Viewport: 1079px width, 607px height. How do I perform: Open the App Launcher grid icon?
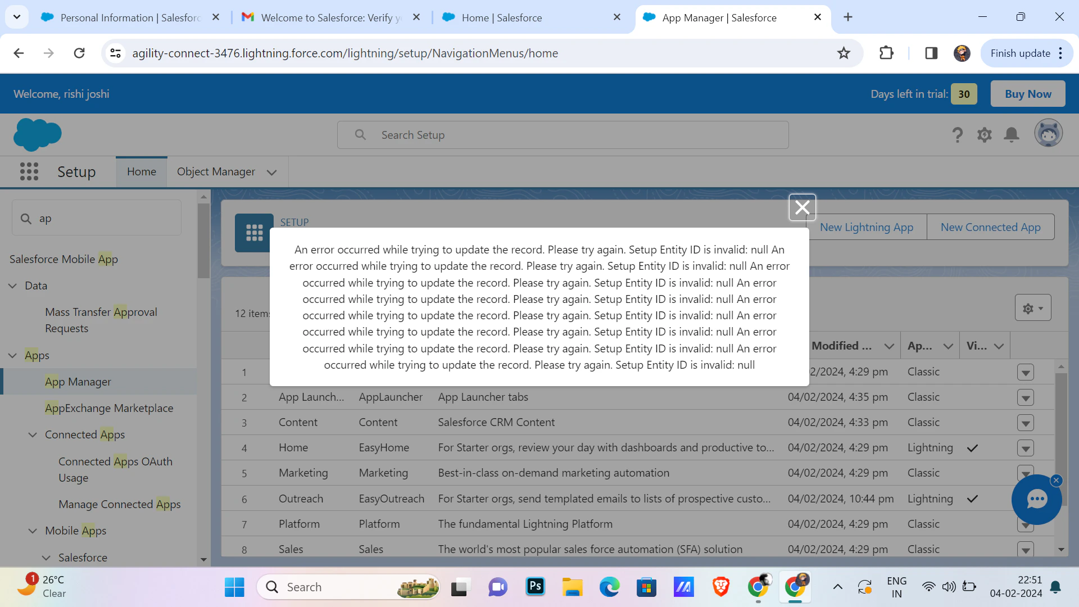coord(29,171)
